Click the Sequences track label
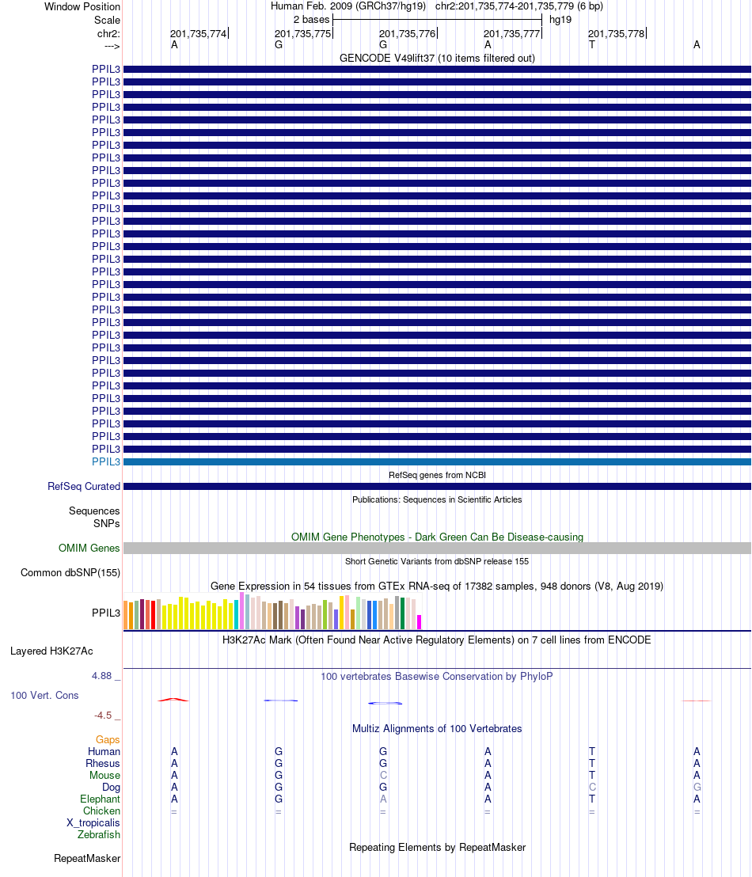This screenshot has width=752, height=877. [94, 511]
